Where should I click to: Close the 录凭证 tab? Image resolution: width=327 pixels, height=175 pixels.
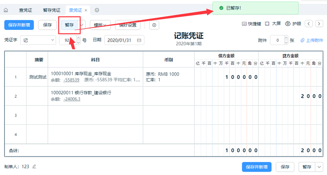86,10
